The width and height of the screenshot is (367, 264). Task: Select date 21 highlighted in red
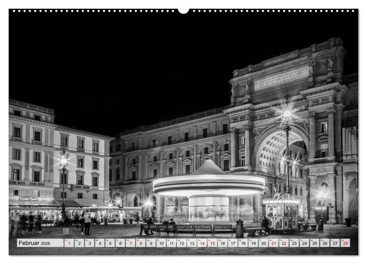point(274,243)
